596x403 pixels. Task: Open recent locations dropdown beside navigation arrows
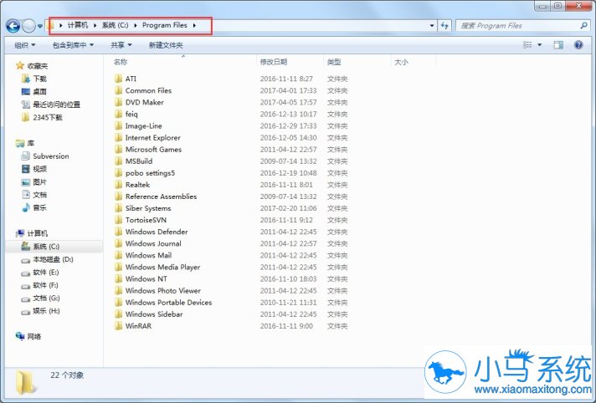40,26
